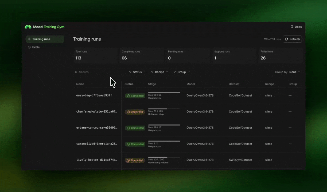Click Step 1 / 1 stage text
This screenshot has width=327, height=192.
[153, 143]
